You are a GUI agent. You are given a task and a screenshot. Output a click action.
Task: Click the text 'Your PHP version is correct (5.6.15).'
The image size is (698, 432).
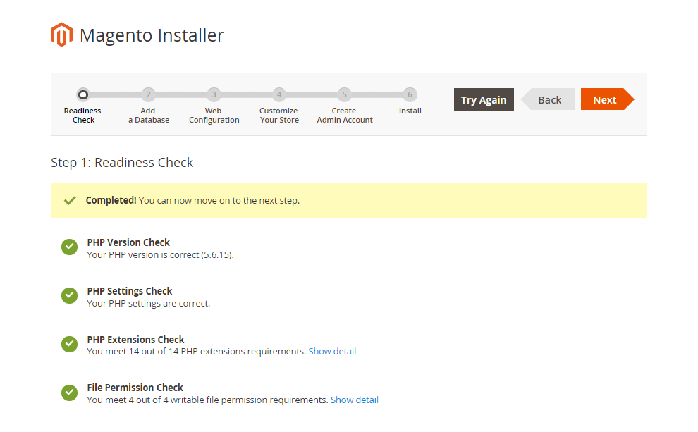click(x=160, y=255)
